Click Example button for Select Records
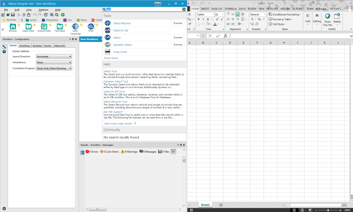 point(178,23)
